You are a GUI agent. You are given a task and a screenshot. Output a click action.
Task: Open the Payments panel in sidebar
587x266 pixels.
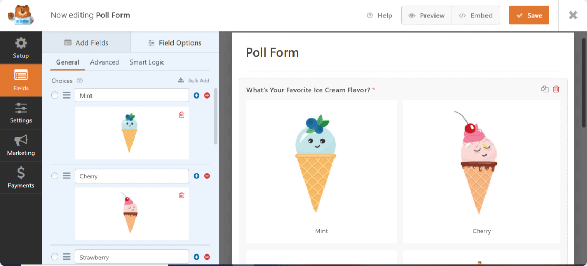21,177
